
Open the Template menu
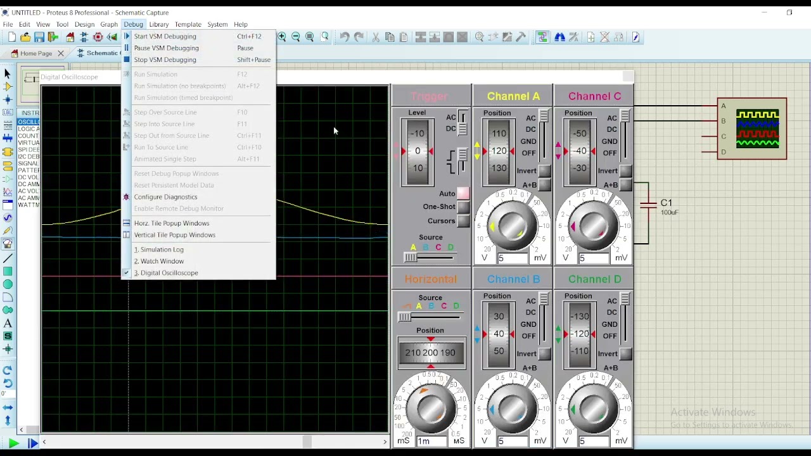click(188, 24)
